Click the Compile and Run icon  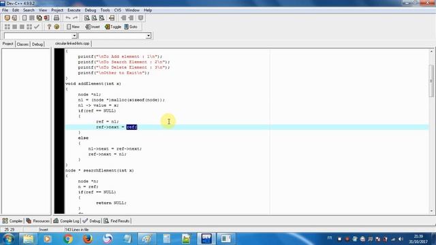click(x=22, y=27)
